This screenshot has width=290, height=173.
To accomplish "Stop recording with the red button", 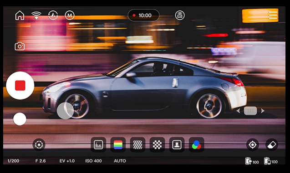I will tap(20, 86).
